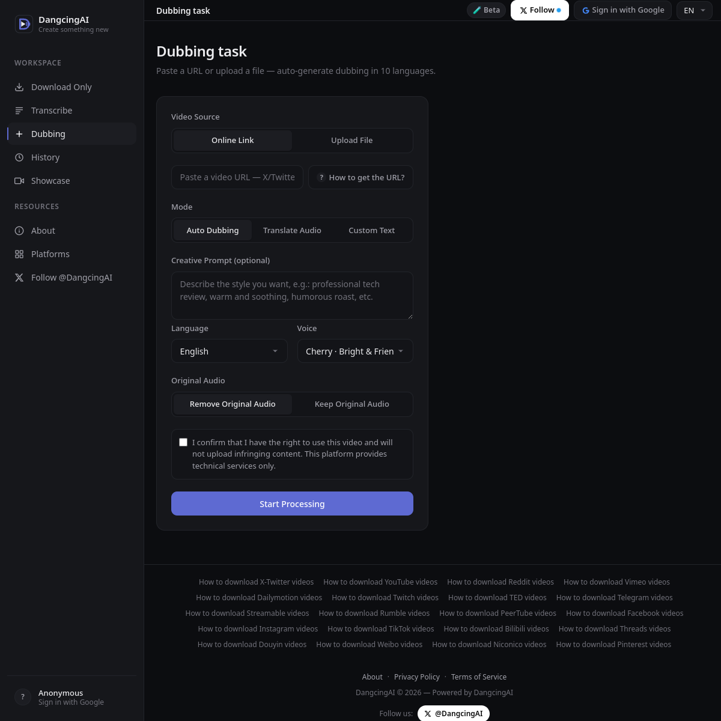Image resolution: width=721 pixels, height=721 pixels.
Task: Switch to the Online Link tab
Action: coord(233,141)
